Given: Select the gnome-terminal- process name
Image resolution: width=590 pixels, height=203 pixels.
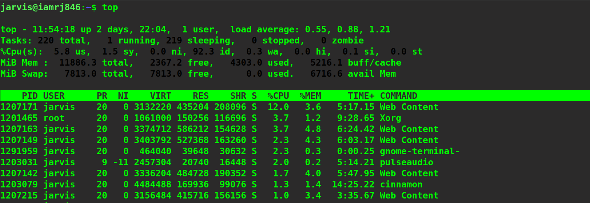Looking at the screenshot, I should coord(419,151).
